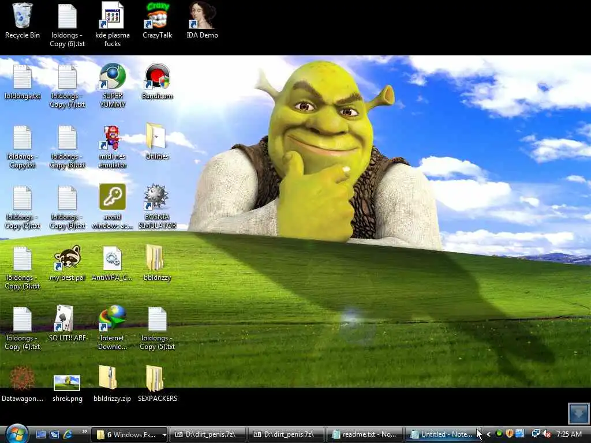
Task: Expand the Quick Launch overflow chevron
Action: 84,431
